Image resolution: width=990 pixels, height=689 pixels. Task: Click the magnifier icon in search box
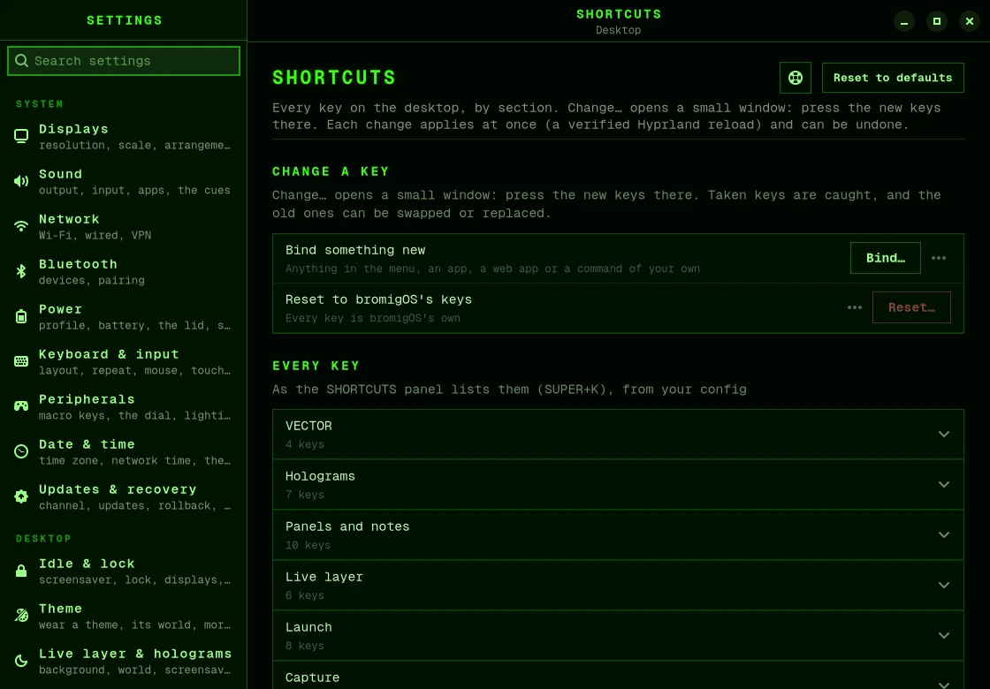(21, 61)
